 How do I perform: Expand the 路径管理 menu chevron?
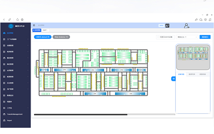pyautogui.click(x=28, y=64)
